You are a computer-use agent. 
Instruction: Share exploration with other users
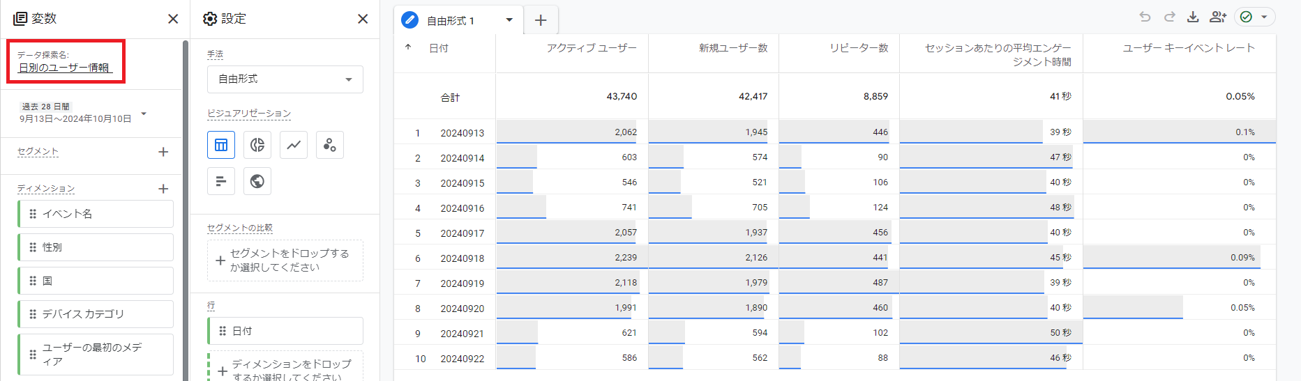coord(1218,17)
